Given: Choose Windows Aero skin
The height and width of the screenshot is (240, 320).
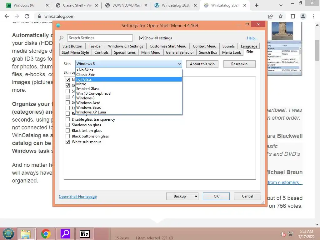Looking at the screenshot, I should pyautogui.click(x=128, y=102).
